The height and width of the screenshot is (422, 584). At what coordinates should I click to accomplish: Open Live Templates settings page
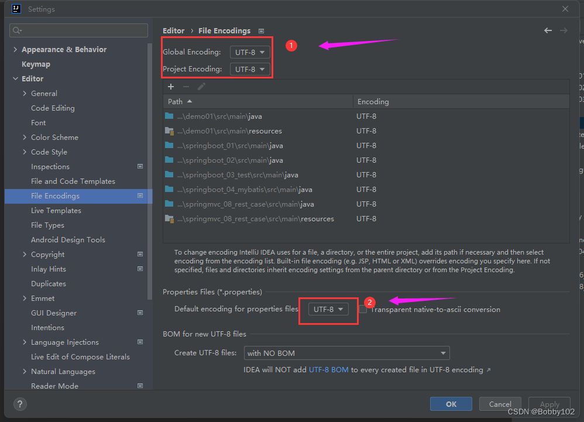56,211
